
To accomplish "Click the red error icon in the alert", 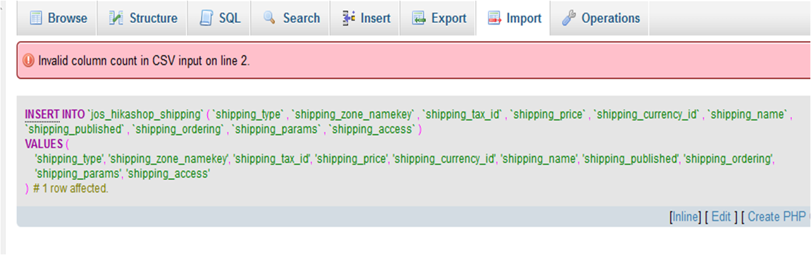I will pyautogui.click(x=28, y=61).
